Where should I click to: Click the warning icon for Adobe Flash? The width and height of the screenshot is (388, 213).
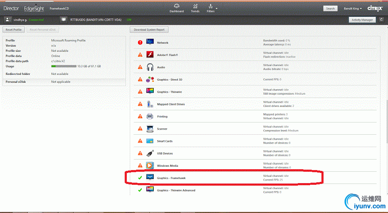tap(140, 55)
